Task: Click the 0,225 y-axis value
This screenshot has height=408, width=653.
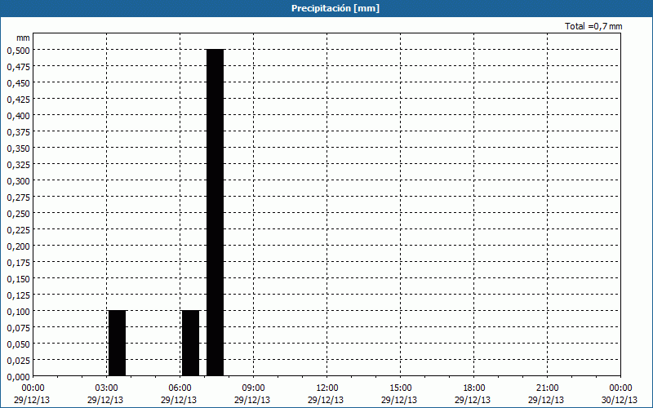Action: coord(19,230)
